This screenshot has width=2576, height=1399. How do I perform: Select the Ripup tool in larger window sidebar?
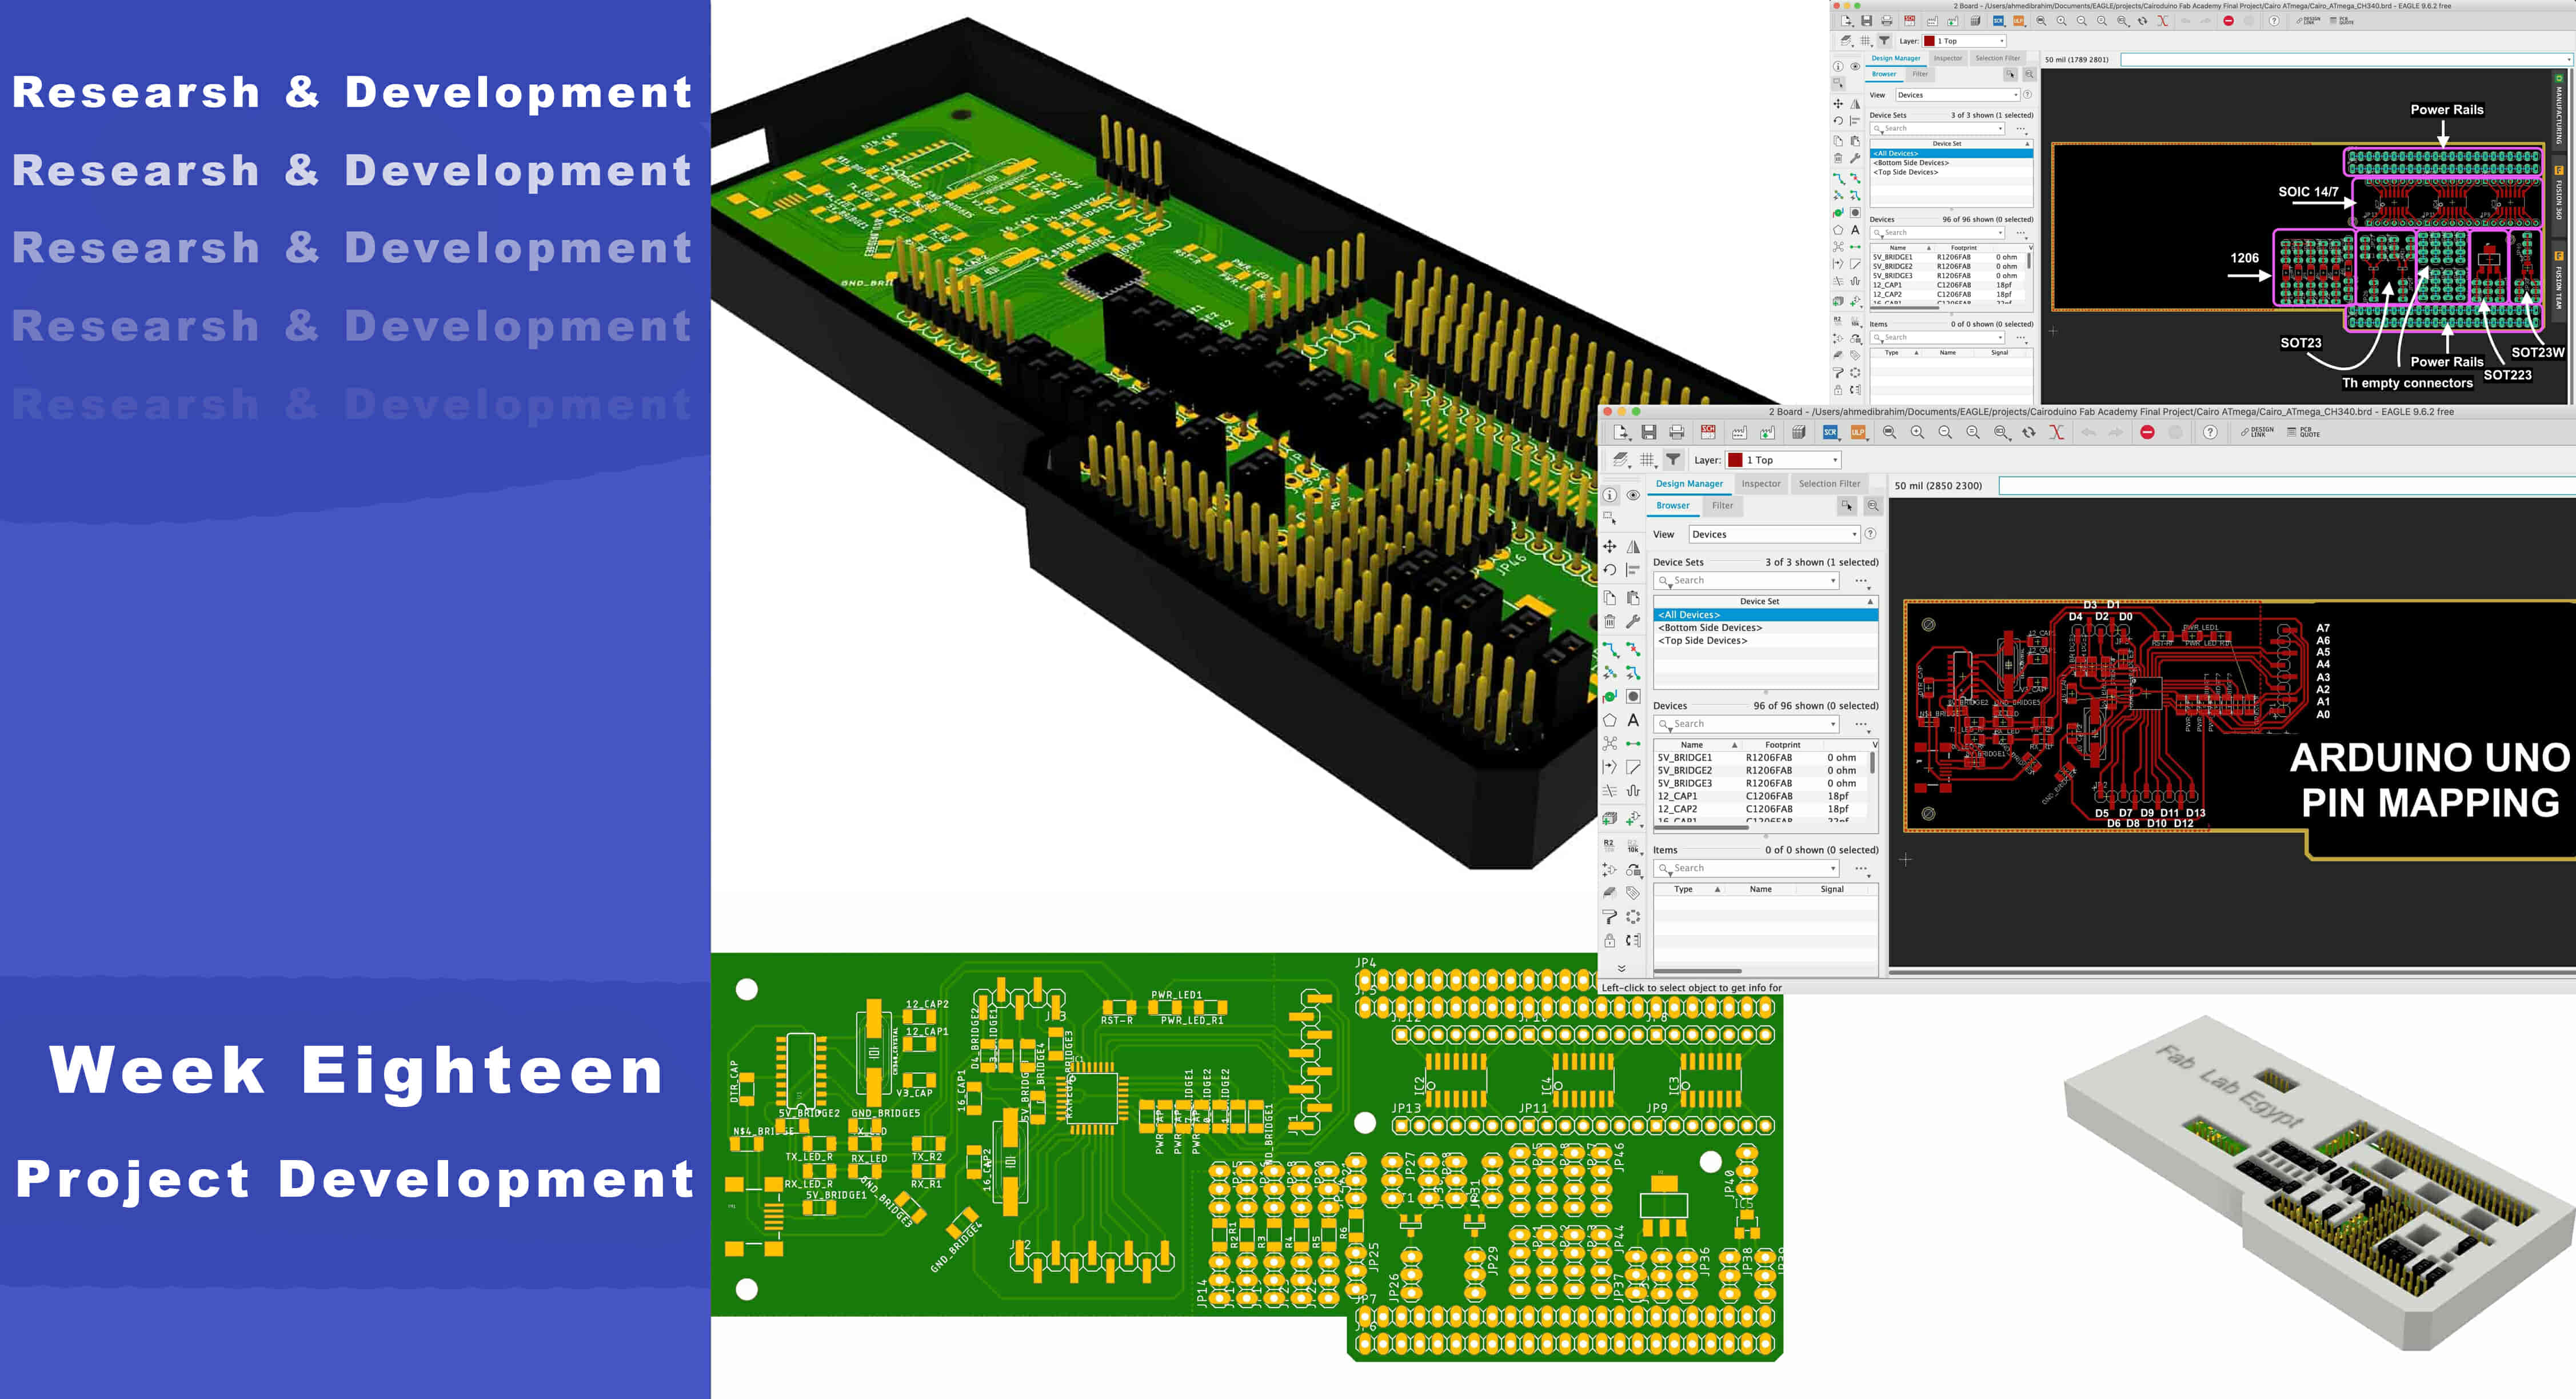1633,650
